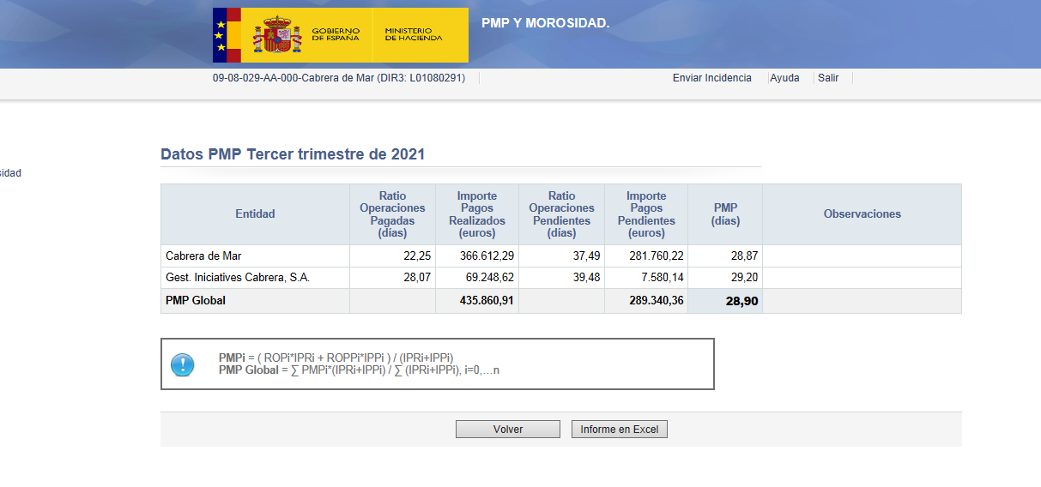
Task: Open the Enviar Incidencia link
Action: (x=711, y=78)
